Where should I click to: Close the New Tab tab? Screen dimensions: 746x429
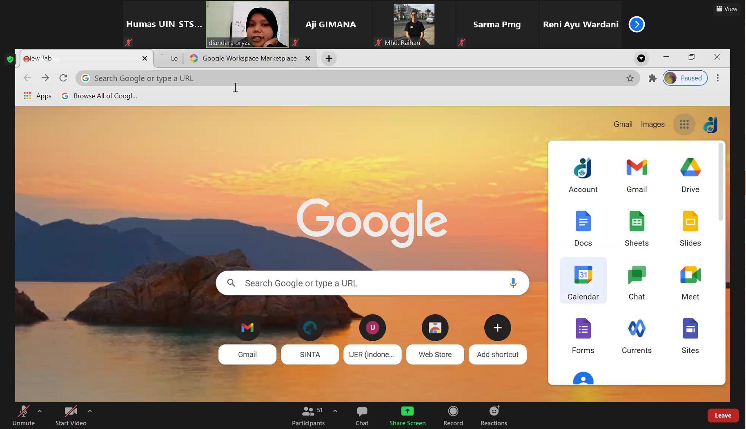pyautogui.click(x=145, y=58)
